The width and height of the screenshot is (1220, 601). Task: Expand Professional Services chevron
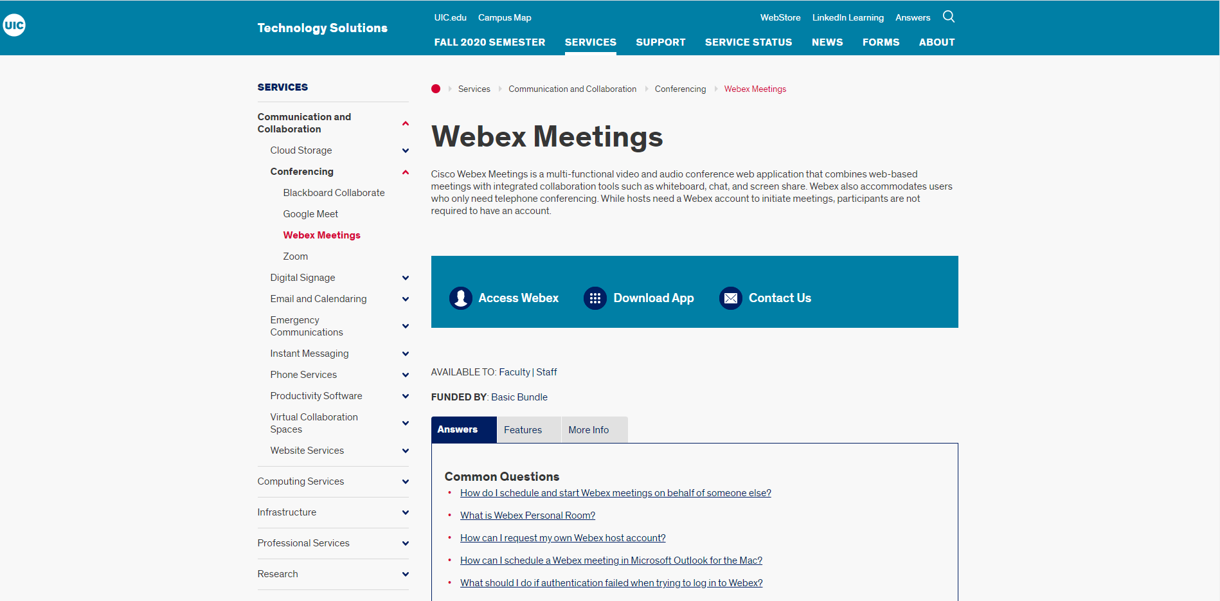coord(406,543)
